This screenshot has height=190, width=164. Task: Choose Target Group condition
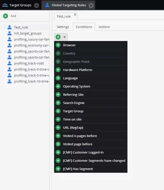91,111
